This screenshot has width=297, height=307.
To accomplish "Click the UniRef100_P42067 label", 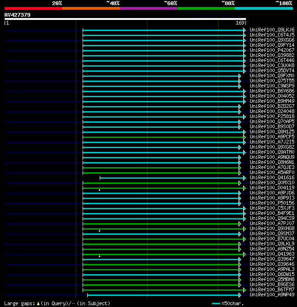I will [x=272, y=50].
